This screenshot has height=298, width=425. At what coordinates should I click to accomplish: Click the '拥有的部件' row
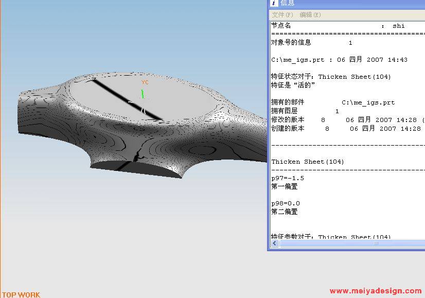[x=333, y=102]
